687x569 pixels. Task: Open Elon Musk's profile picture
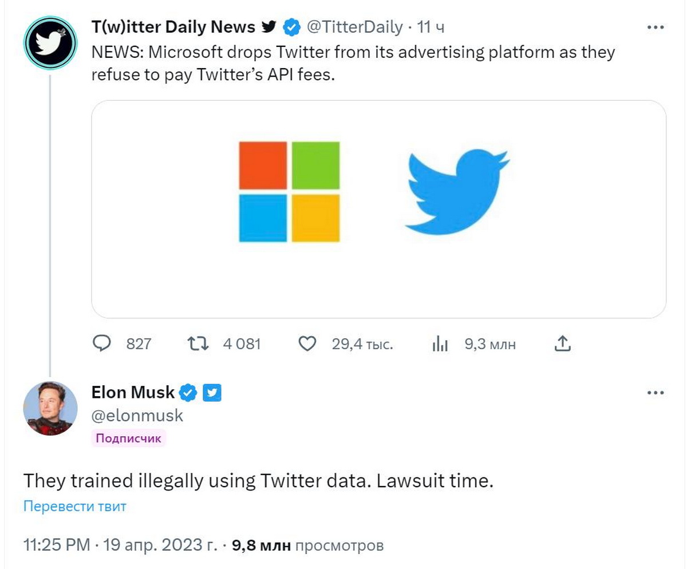point(50,408)
